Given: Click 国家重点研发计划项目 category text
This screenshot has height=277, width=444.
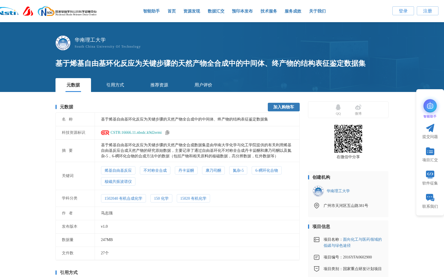Looking at the screenshot, I should click(362, 269).
